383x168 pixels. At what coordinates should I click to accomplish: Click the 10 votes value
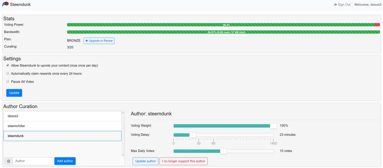286,151
